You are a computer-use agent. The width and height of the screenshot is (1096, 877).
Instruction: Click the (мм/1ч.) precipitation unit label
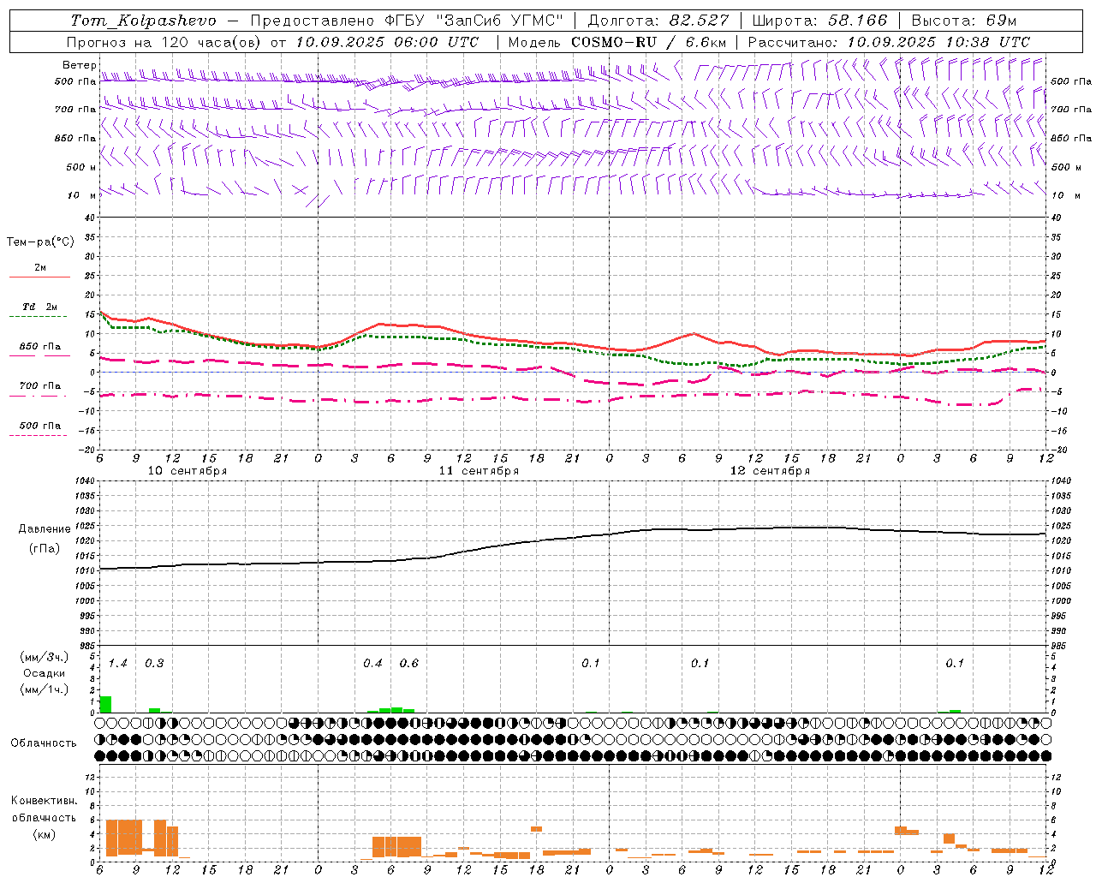click(44, 689)
